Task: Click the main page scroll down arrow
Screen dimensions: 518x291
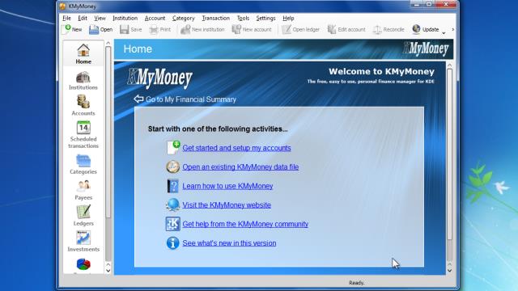Action: click(449, 270)
